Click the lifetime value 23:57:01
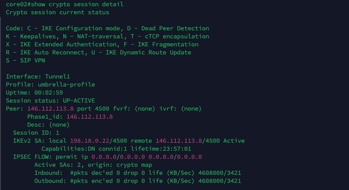This screenshot has height=190, width=349. 177,149
